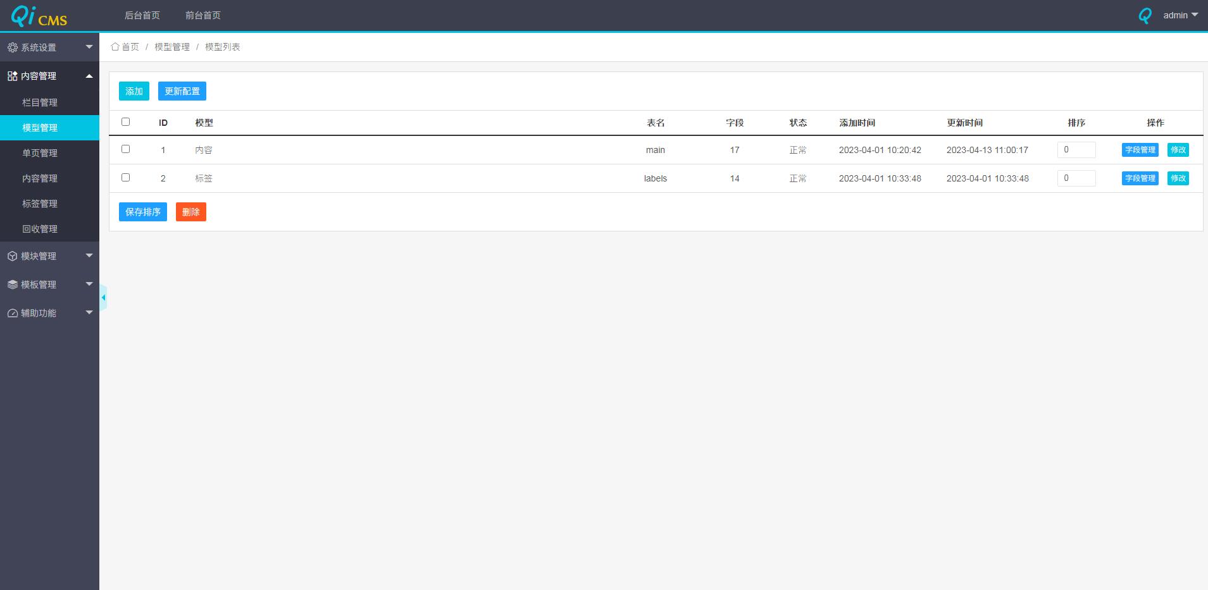
Task: Select 标签管理 in the sidebar
Action: click(x=49, y=204)
